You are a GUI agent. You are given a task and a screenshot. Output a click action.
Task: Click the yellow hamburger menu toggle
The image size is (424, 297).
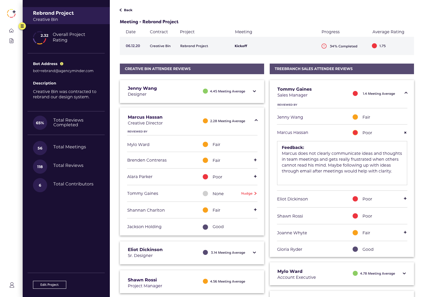coord(22,26)
